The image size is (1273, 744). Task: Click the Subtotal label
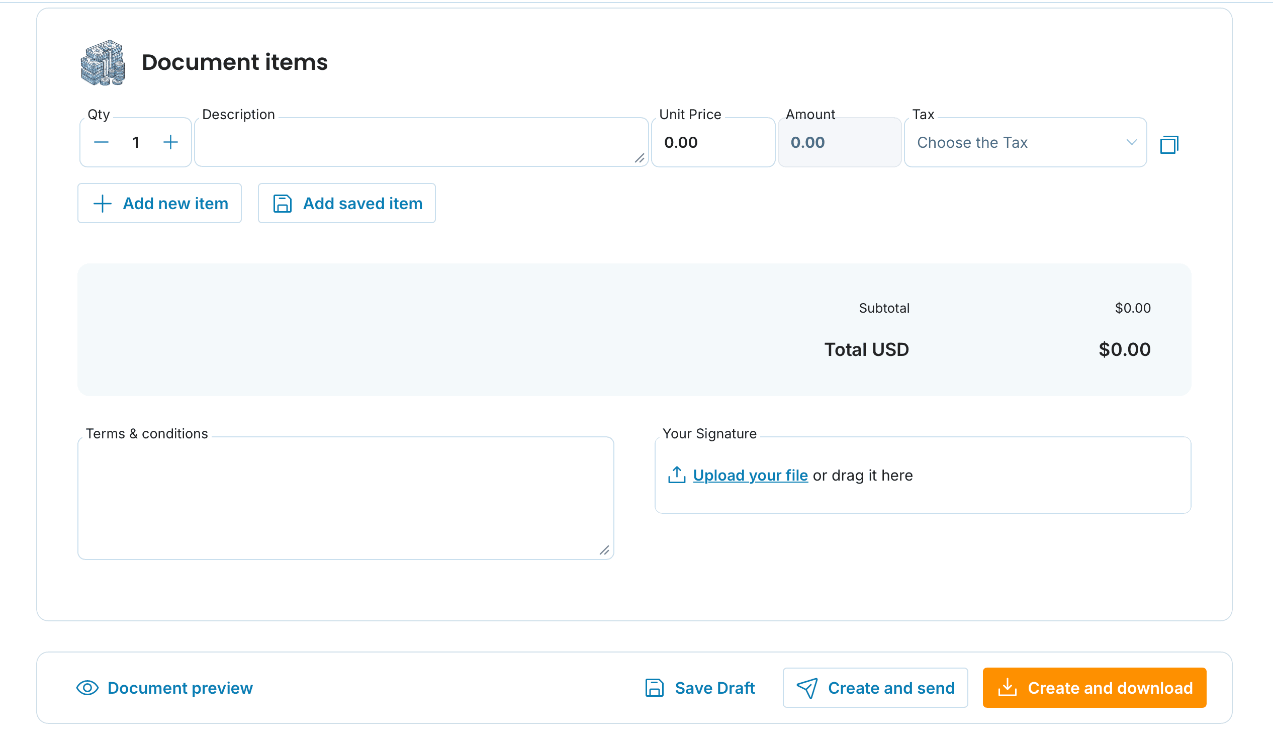tap(884, 308)
